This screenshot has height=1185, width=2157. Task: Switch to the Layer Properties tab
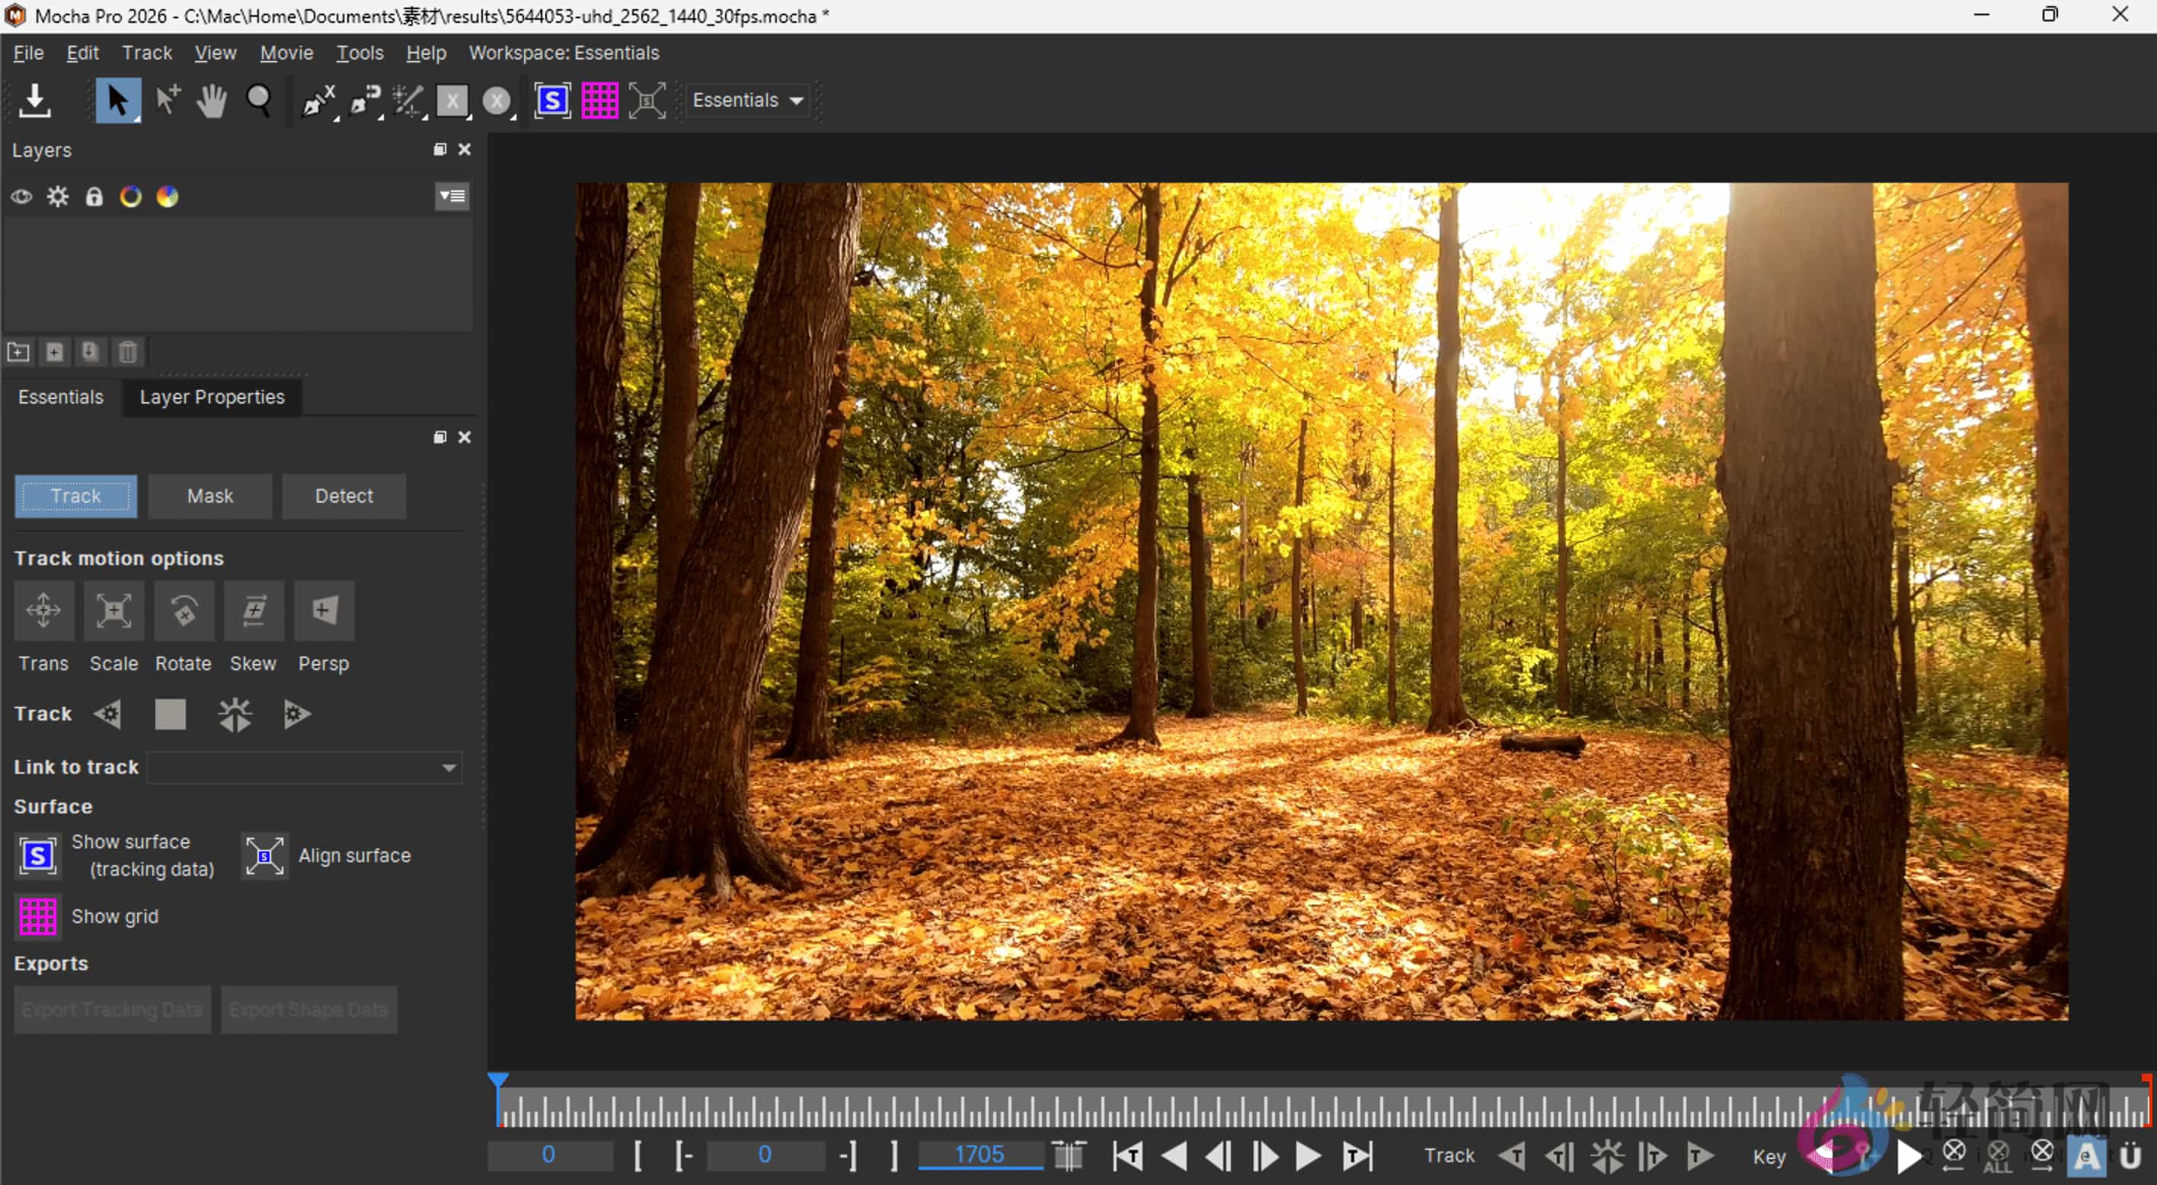(x=211, y=397)
